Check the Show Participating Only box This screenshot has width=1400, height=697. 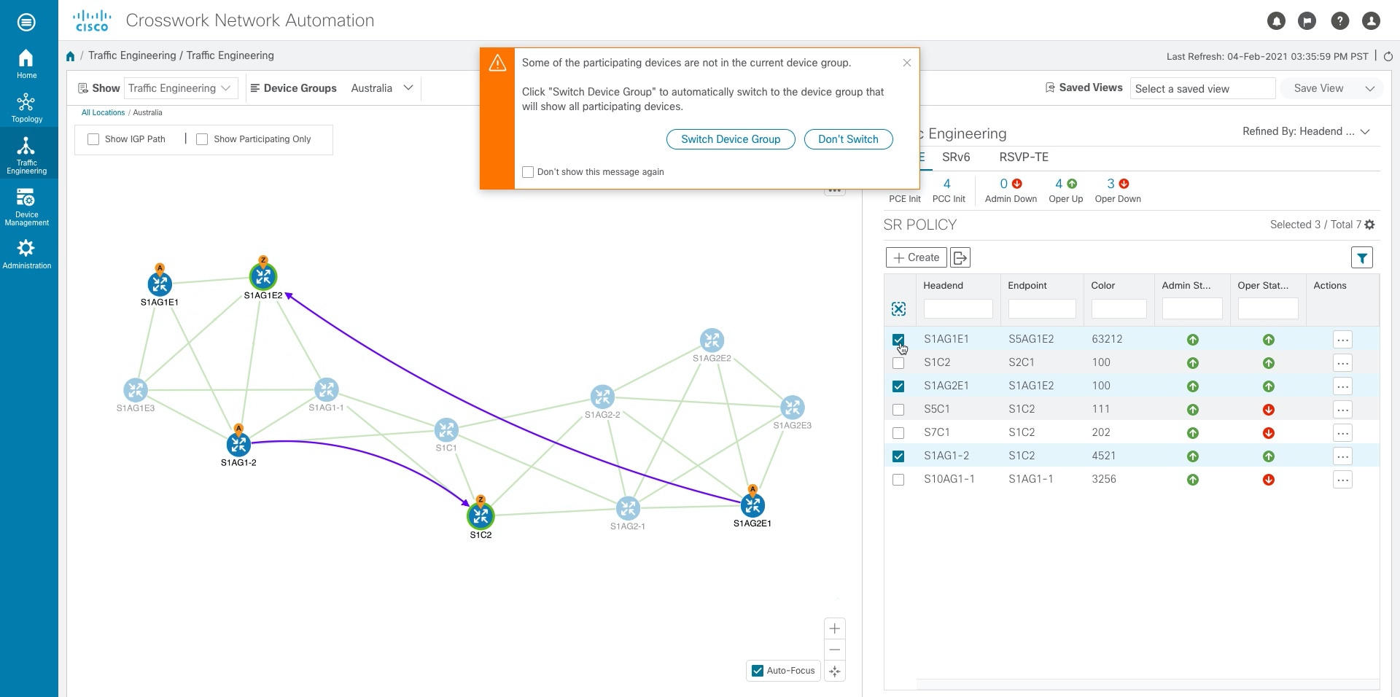click(202, 139)
